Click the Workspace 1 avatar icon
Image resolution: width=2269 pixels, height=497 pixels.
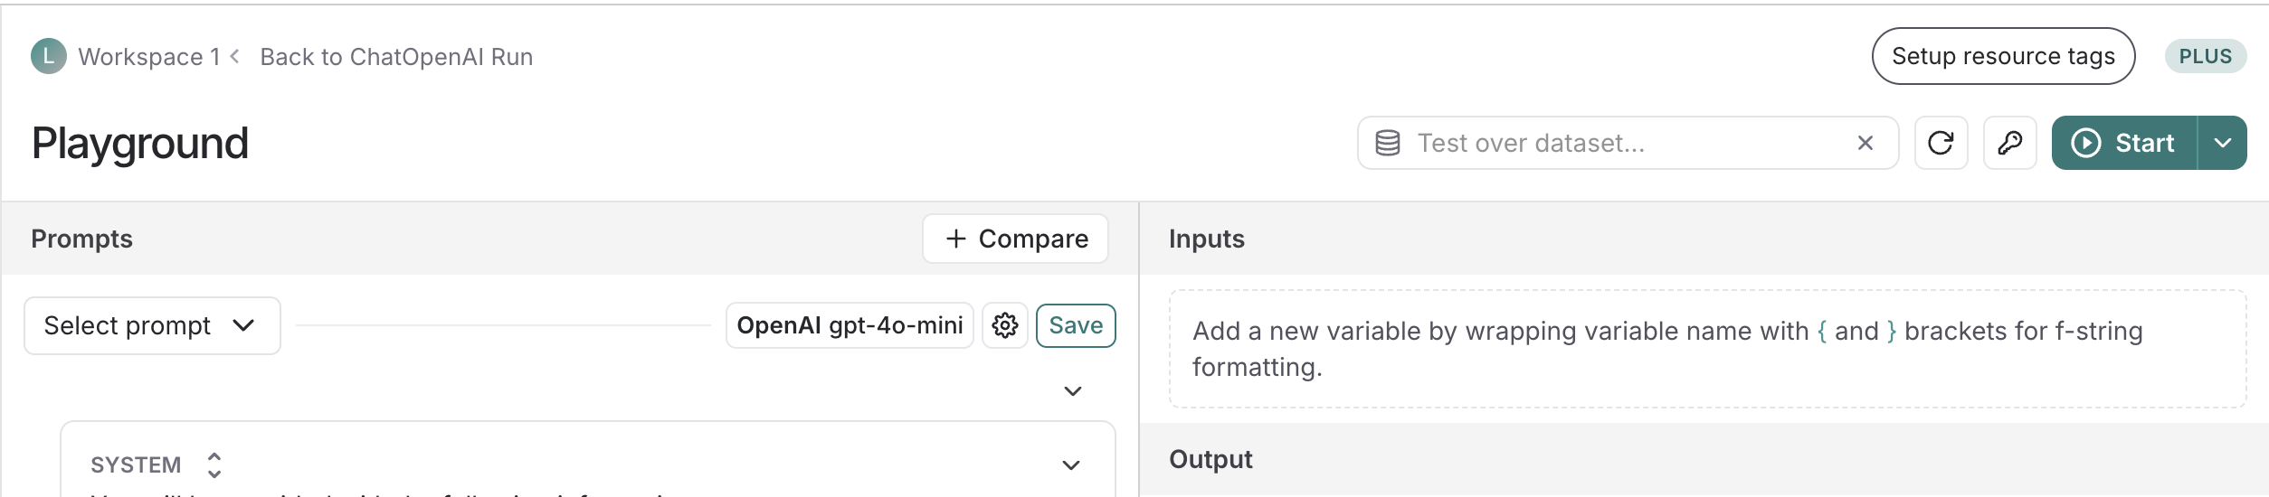[48, 56]
